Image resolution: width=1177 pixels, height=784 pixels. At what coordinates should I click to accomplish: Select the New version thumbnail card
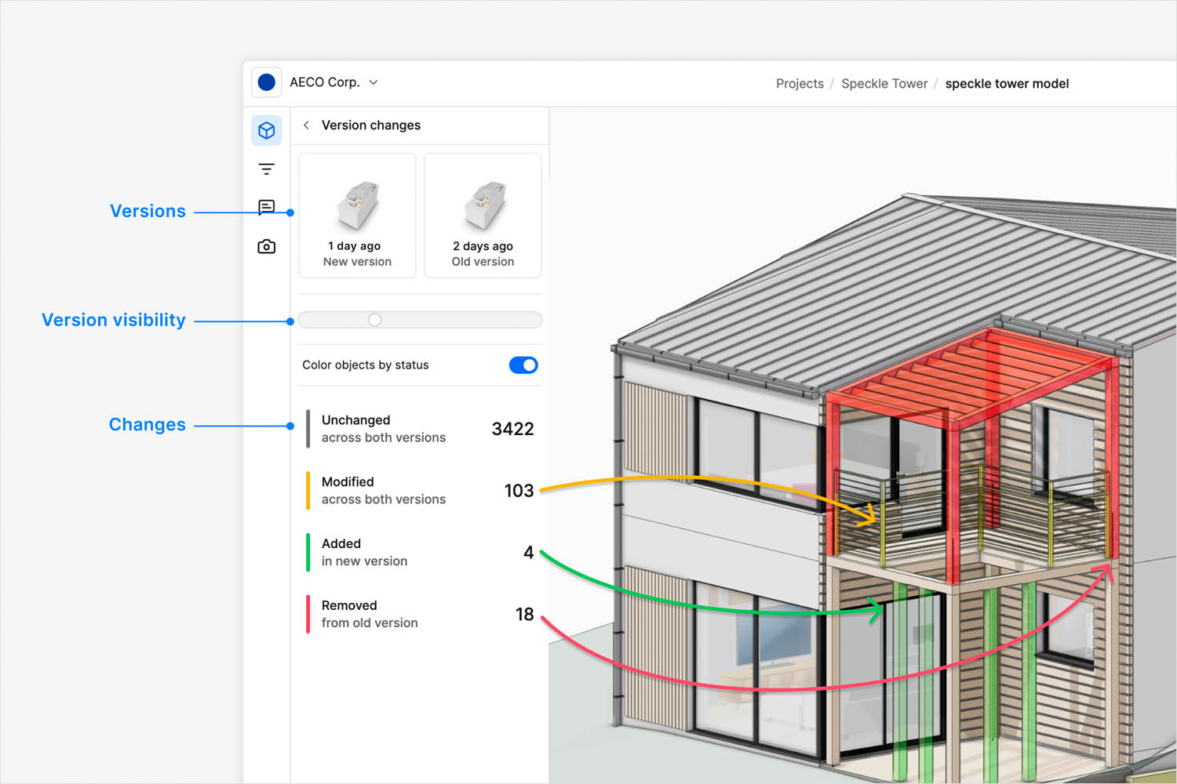click(358, 216)
